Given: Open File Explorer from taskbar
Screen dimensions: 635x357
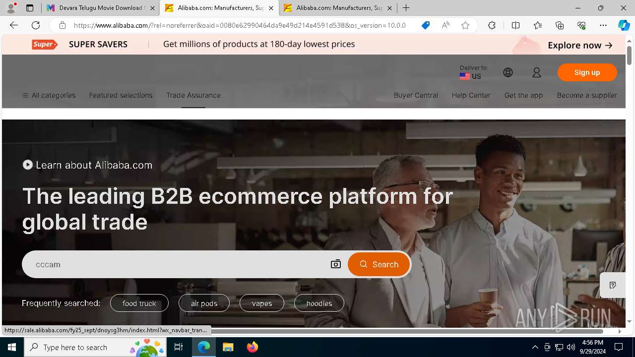Looking at the screenshot, I should click(228, 347).
